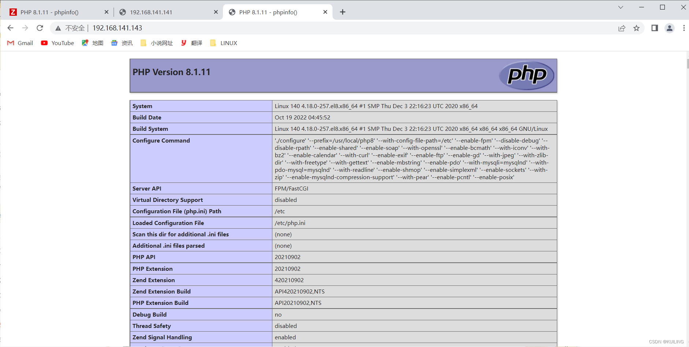Image resolution: width=689 pixels, height=347 pixels.
Task: Open the 地图 maps bookmark
Action: pyautogui.click(x=93, y=43)
